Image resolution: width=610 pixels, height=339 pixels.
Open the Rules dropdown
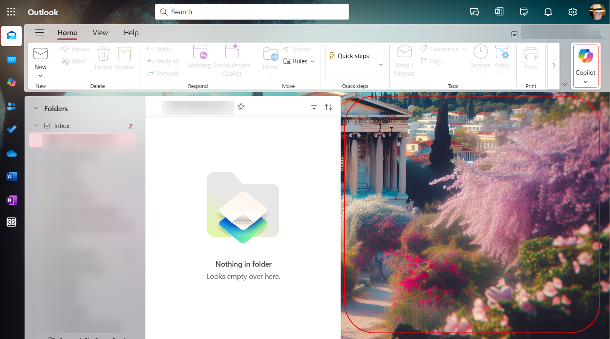[x=299, y=61]
